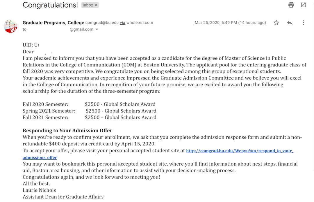This screenshot has height=202, width=314.
Task: Click the BU sender avatar
Action: pos(10,26)
